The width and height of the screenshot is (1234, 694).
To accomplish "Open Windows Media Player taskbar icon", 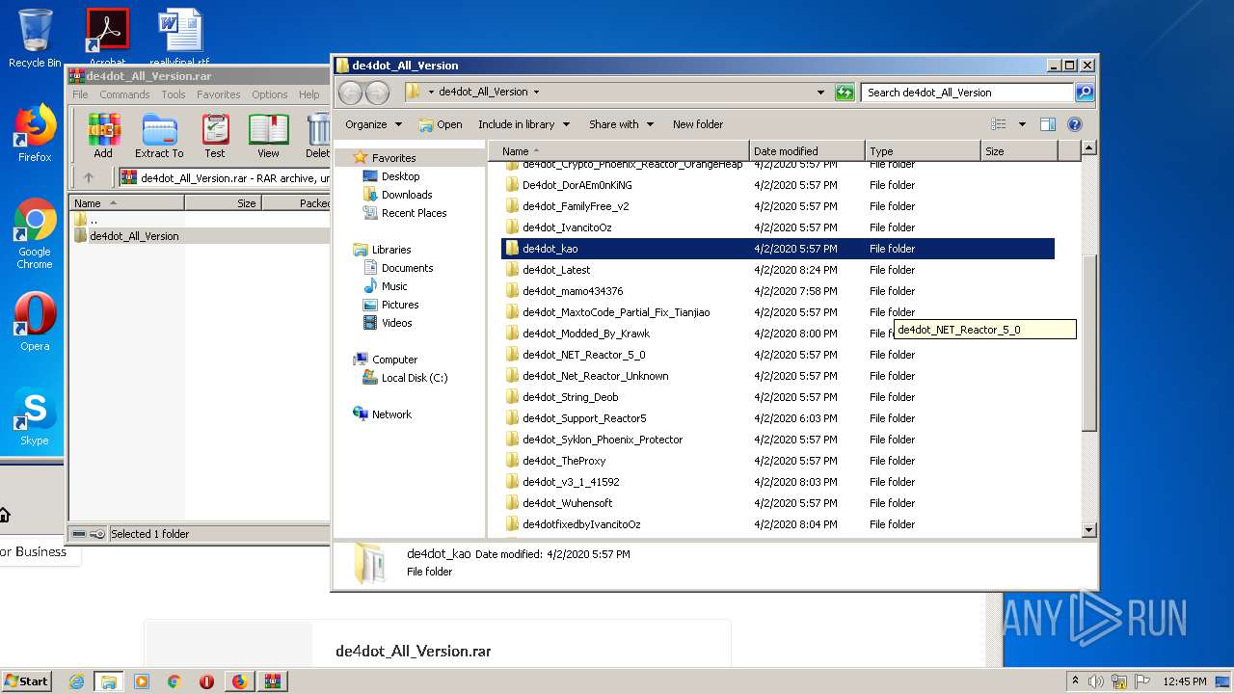I will point(142,681).
